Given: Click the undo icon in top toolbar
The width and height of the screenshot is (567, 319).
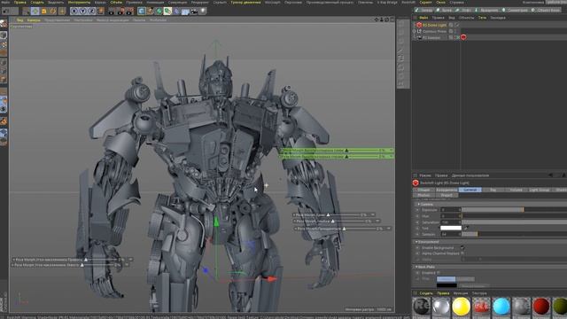Looking at the screenshot, I should point(6,12).
